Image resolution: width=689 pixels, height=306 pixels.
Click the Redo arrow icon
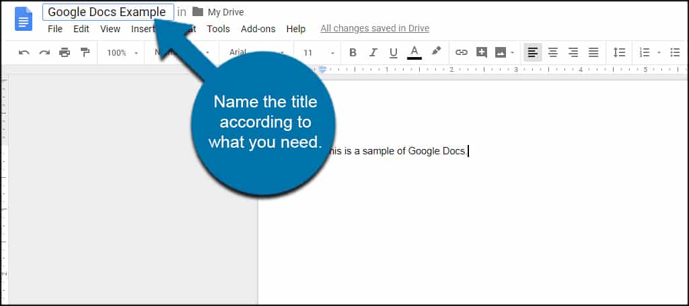(x=44, y=52)
